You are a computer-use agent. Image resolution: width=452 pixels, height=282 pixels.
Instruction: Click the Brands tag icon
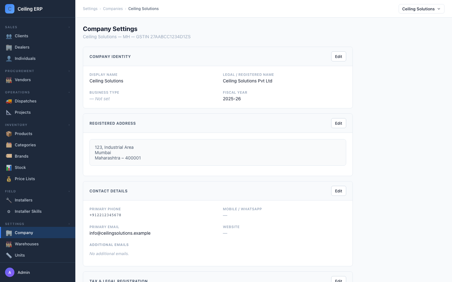click(x=9, y=156)
